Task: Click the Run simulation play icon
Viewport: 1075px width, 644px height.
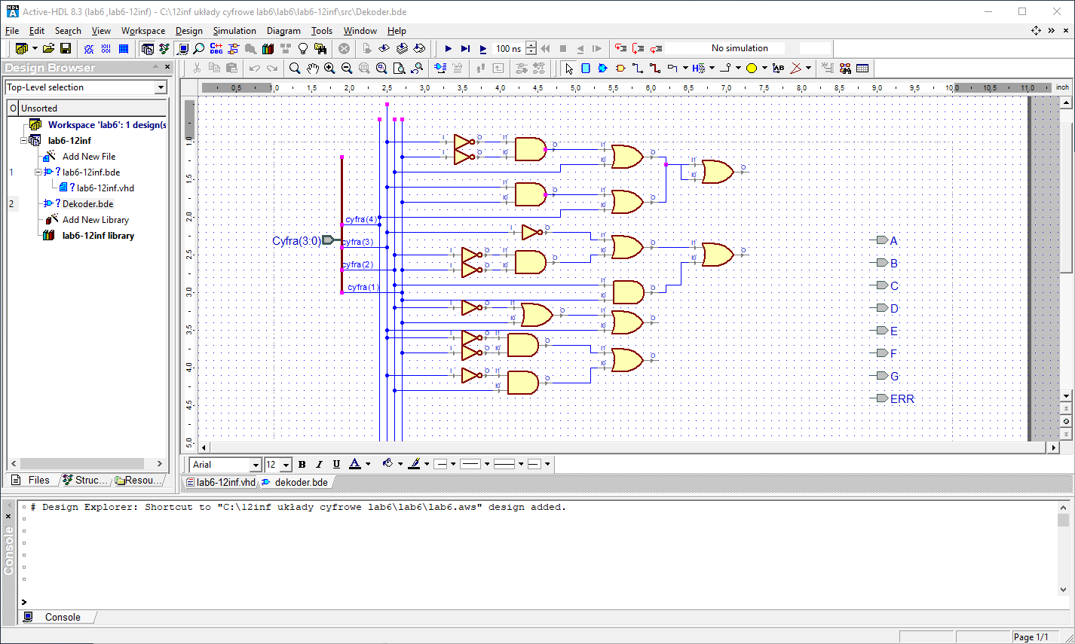Action: [x=449, y=48]
